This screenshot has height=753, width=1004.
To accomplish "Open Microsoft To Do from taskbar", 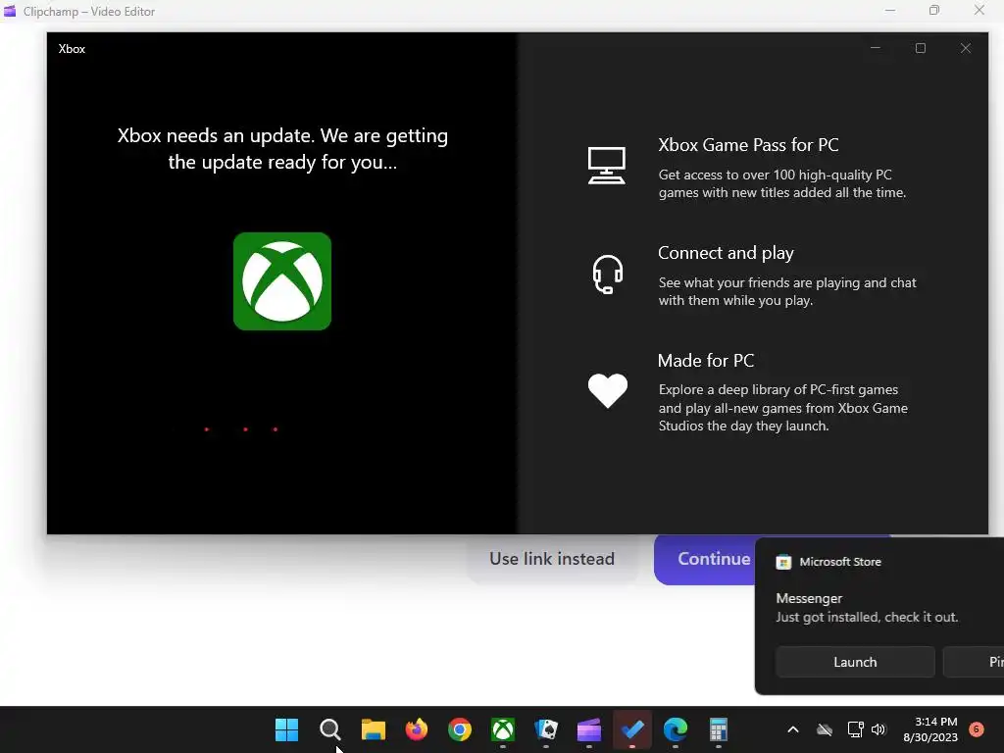I will coord(632,729).
